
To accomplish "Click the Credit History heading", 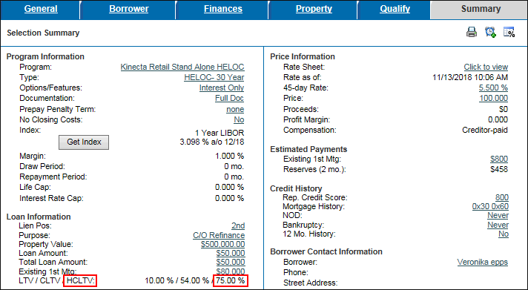I will [296, 188].
